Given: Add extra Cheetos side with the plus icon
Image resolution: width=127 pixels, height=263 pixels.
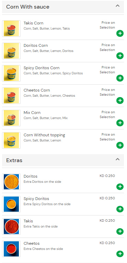Looking at the screenshot, I should click(x=120, y=254).
